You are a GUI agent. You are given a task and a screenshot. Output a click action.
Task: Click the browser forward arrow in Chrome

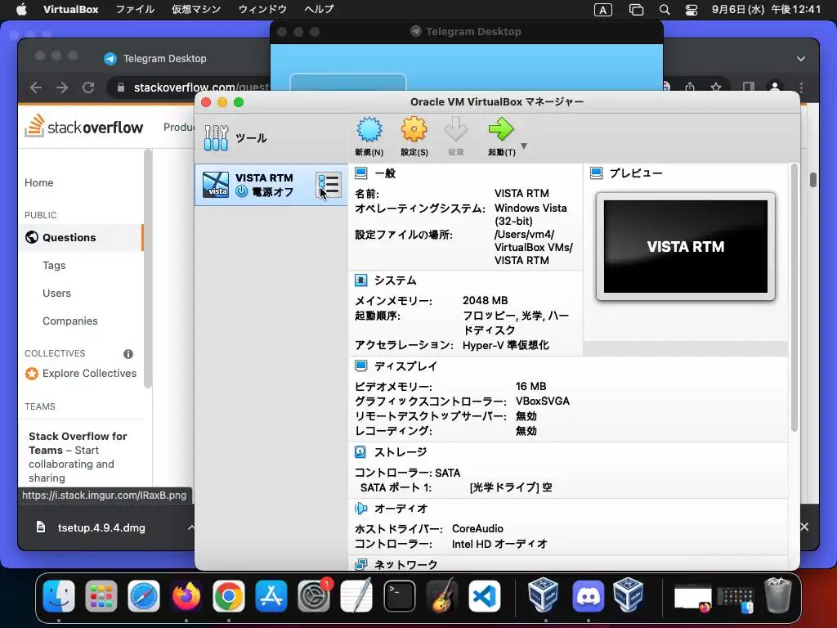(x=62, y=87)
